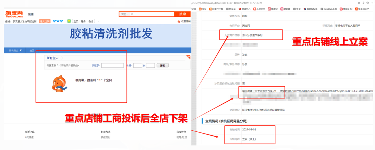Click the maximum price input after 到
The height and width of the screenshot is (150, 375).
click(x=151, y=66)
